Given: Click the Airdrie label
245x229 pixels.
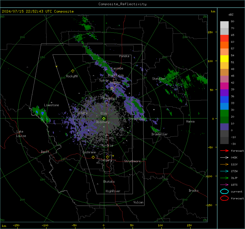Looking at the screenshot, I should [x=107, y=145].
